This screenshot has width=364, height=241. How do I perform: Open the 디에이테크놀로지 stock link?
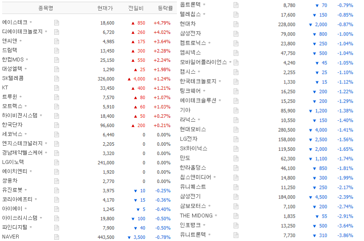(x=22, y=32)
